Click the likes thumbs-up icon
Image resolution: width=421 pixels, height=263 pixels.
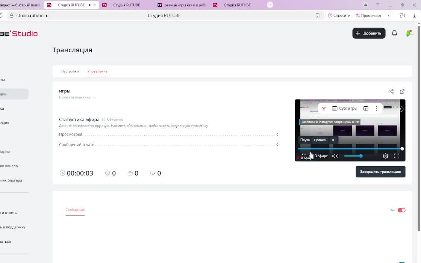pos(130,173)
